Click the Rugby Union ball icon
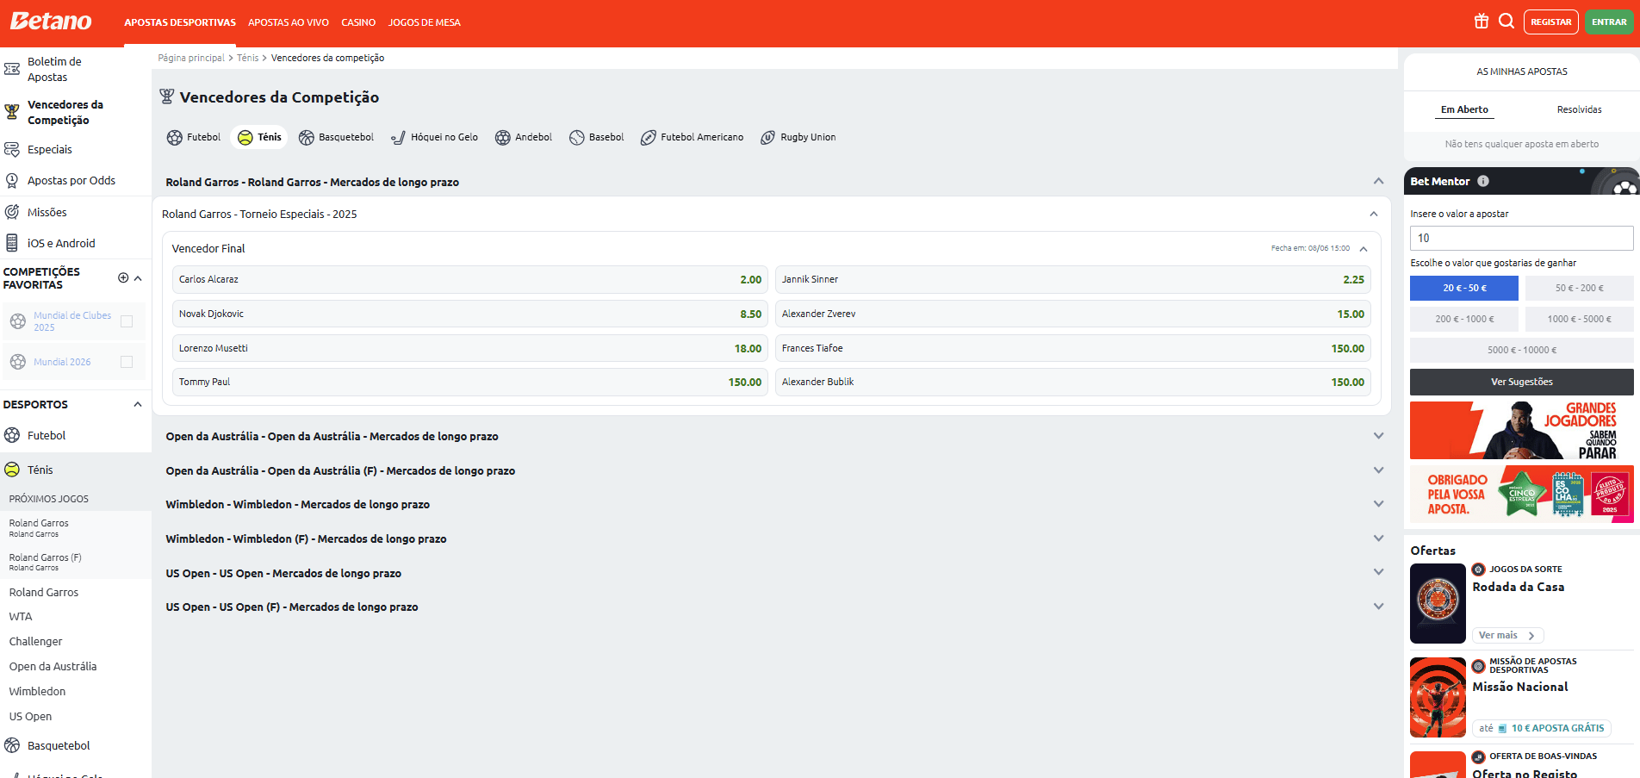This screenshot has width=1640, height=778. pyautogui.click(x=768, y=138)
